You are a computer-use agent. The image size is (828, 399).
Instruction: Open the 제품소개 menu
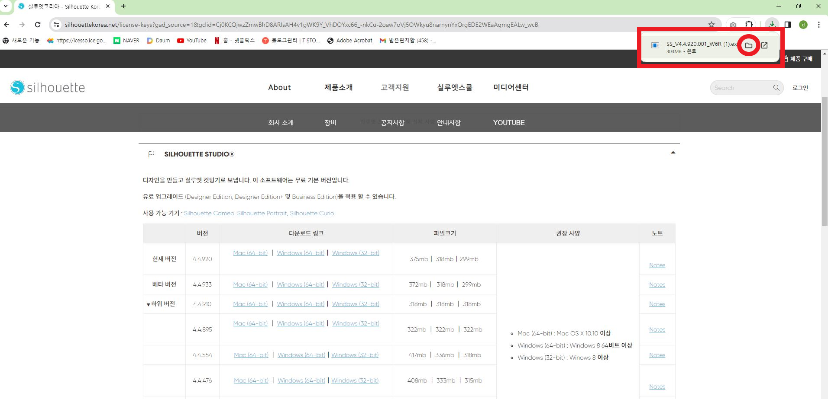(339, 87)
